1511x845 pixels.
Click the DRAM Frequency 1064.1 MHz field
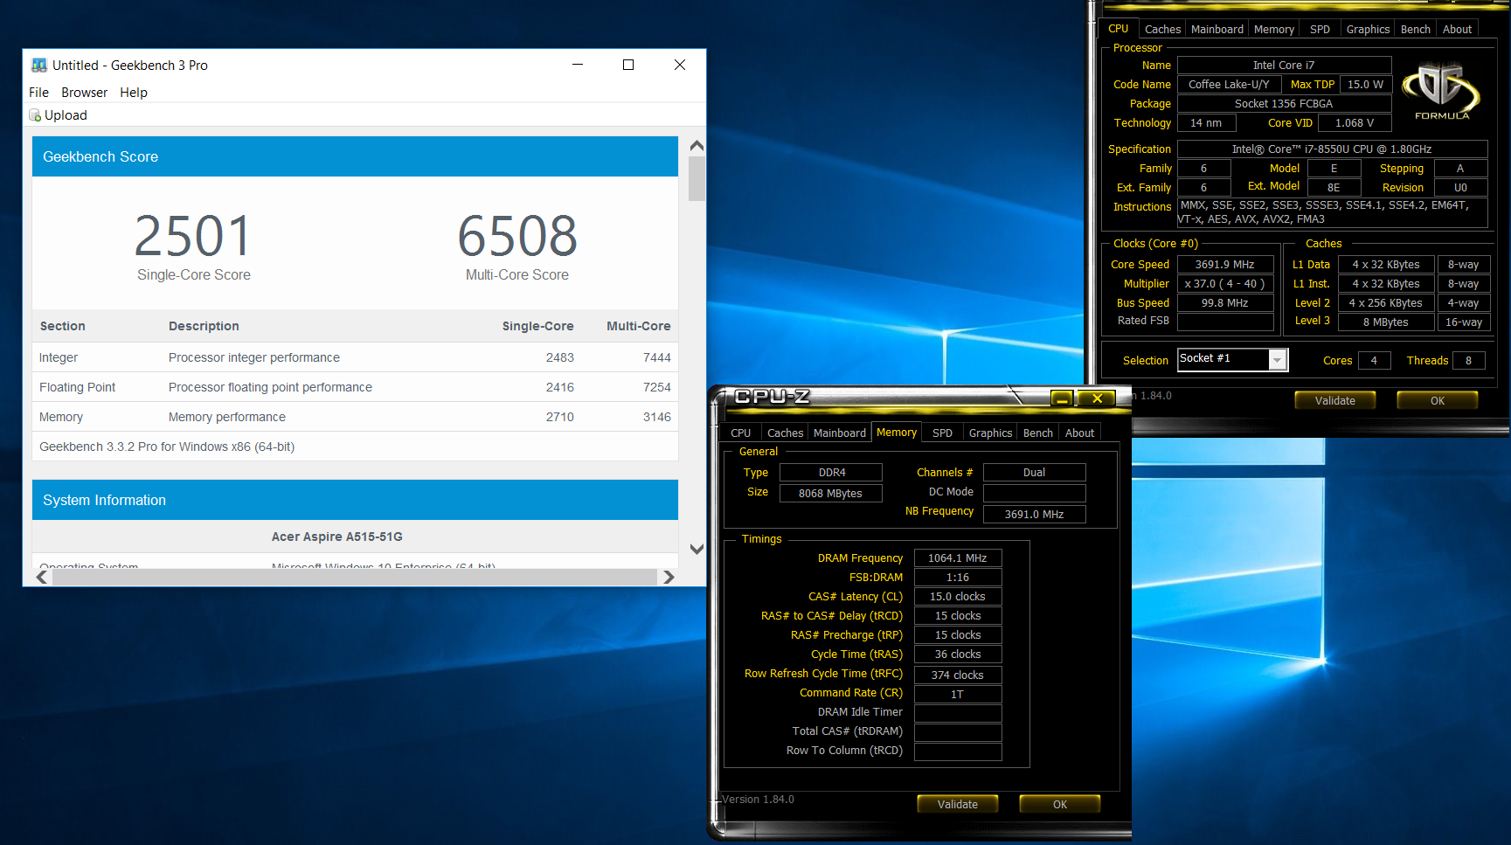point(958,558)
